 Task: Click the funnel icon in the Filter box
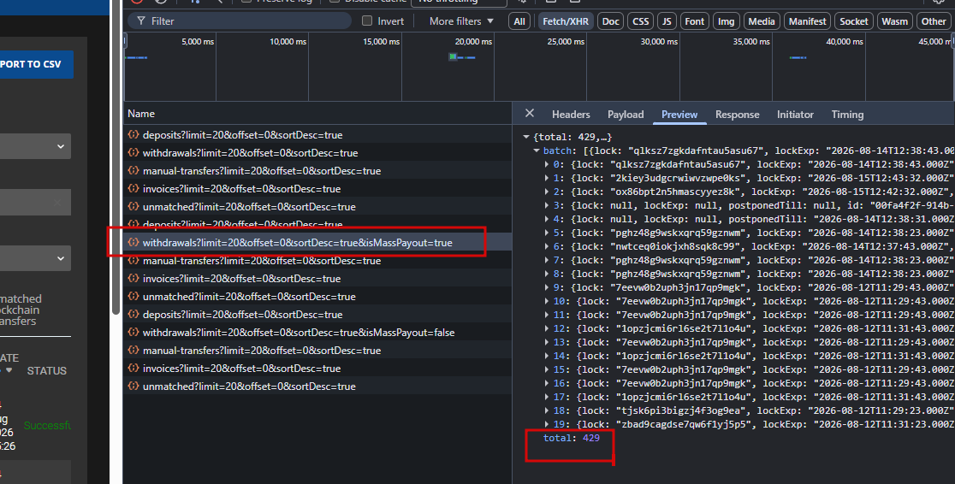[x=141, y=21]
